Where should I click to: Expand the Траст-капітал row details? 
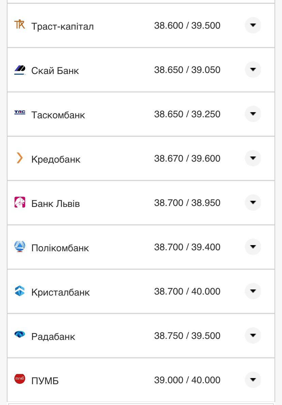pos(253,25)
